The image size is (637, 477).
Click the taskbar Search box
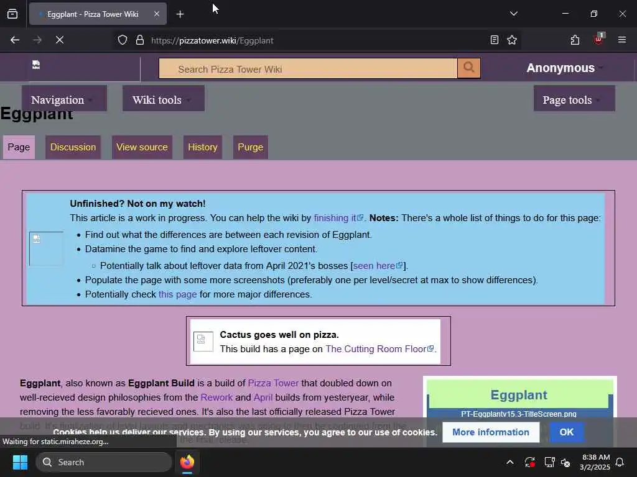(x=104, y=462)
